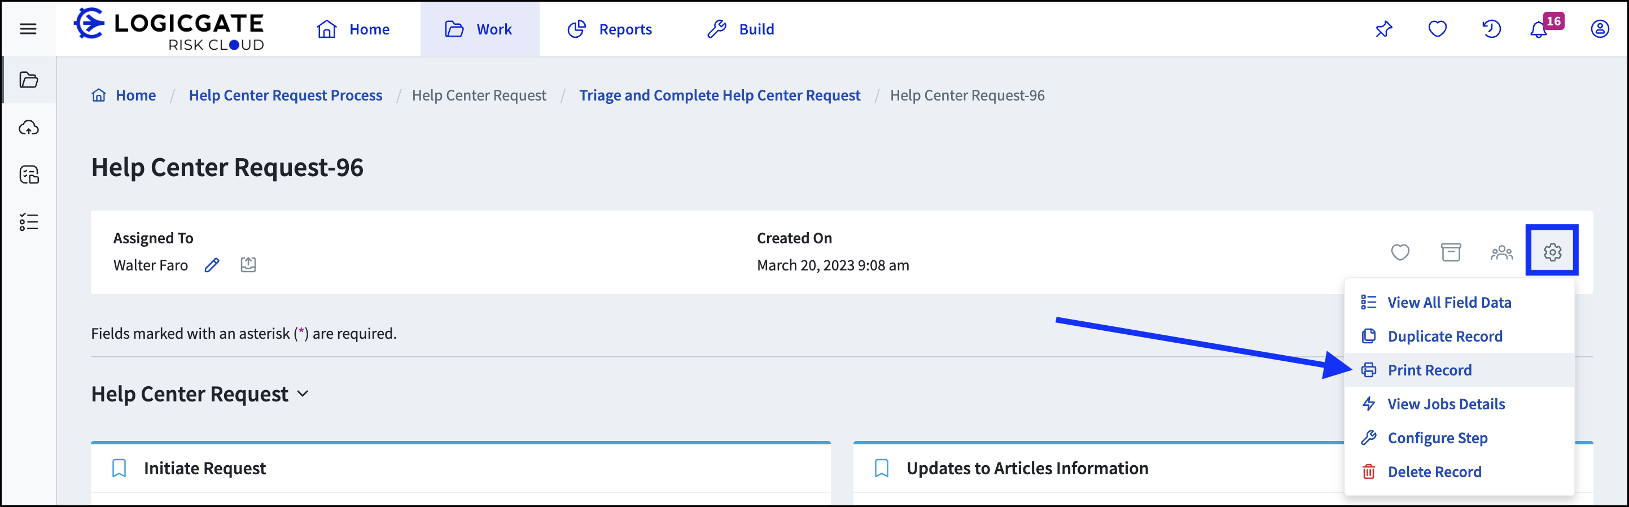
Task: Click the Home breadcrumb link
Action: coord(135,95)
